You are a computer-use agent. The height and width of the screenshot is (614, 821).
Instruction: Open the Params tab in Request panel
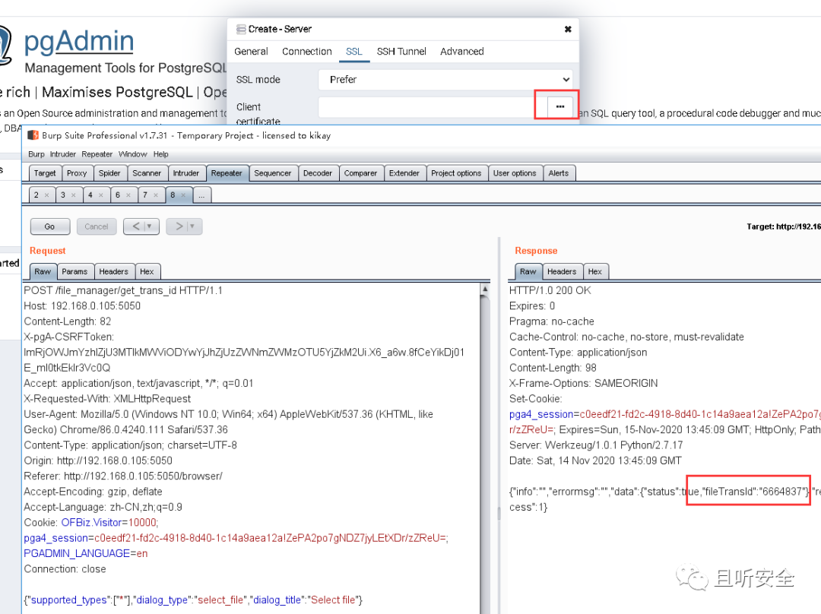(x=74, y=272)
